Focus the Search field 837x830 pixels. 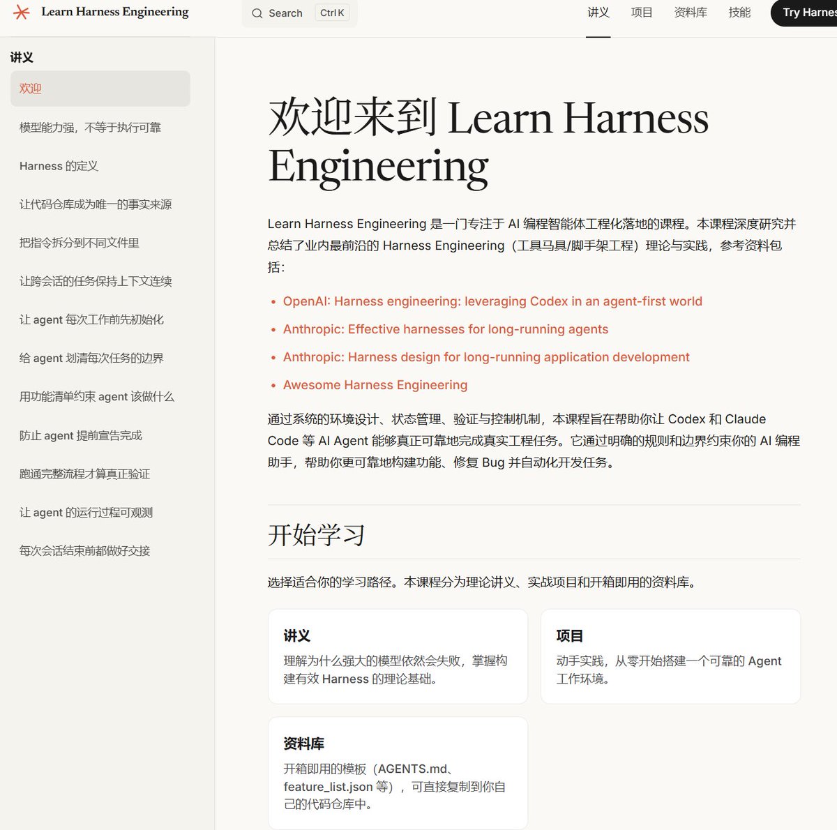(x=300, y=13)
